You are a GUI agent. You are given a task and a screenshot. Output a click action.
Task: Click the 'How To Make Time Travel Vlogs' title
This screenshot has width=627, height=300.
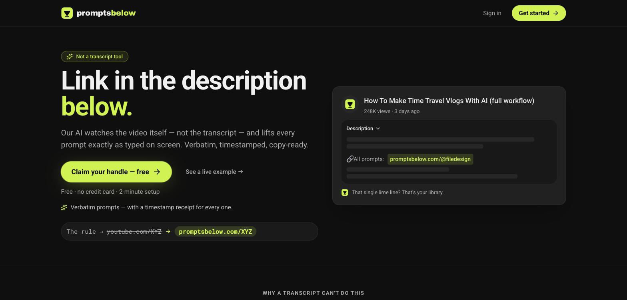(449, 101)
